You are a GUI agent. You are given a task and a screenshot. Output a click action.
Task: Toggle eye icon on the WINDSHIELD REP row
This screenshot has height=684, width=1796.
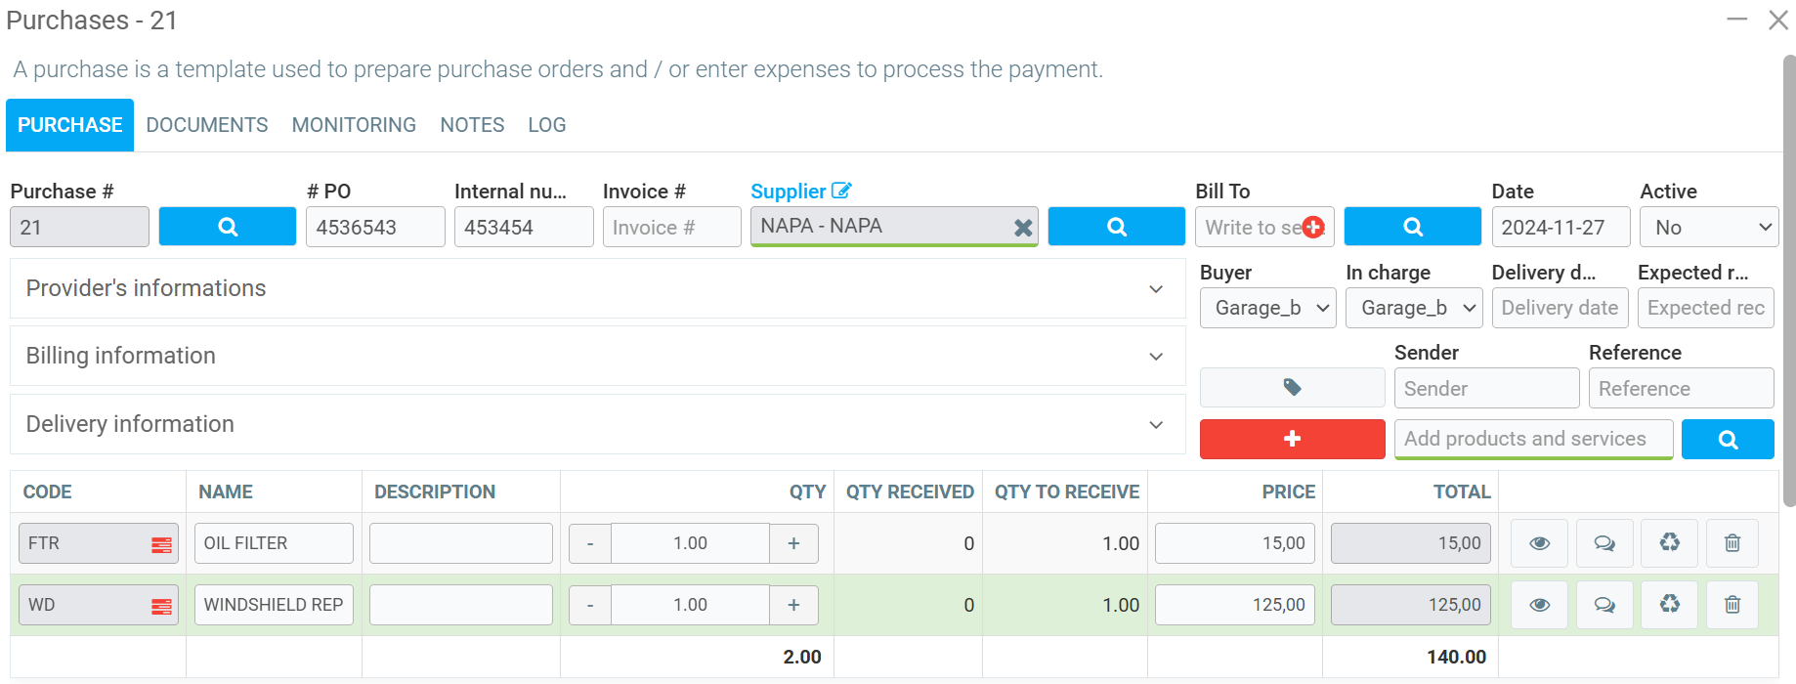(x=1539, y=605)
